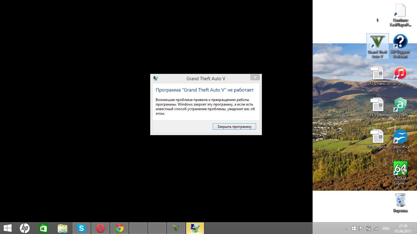Select the AIDA64 Engine... desktop shortcut
417x234 pixels.
pos(400,173)
